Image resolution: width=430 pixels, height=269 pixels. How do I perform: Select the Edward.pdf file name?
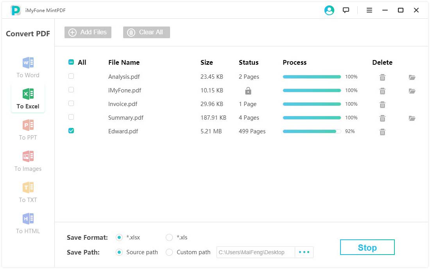pyautogui.click(x=123, y=131)
